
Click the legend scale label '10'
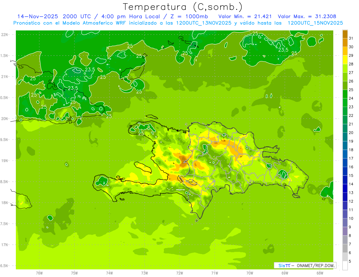click(x=351, y=218)
